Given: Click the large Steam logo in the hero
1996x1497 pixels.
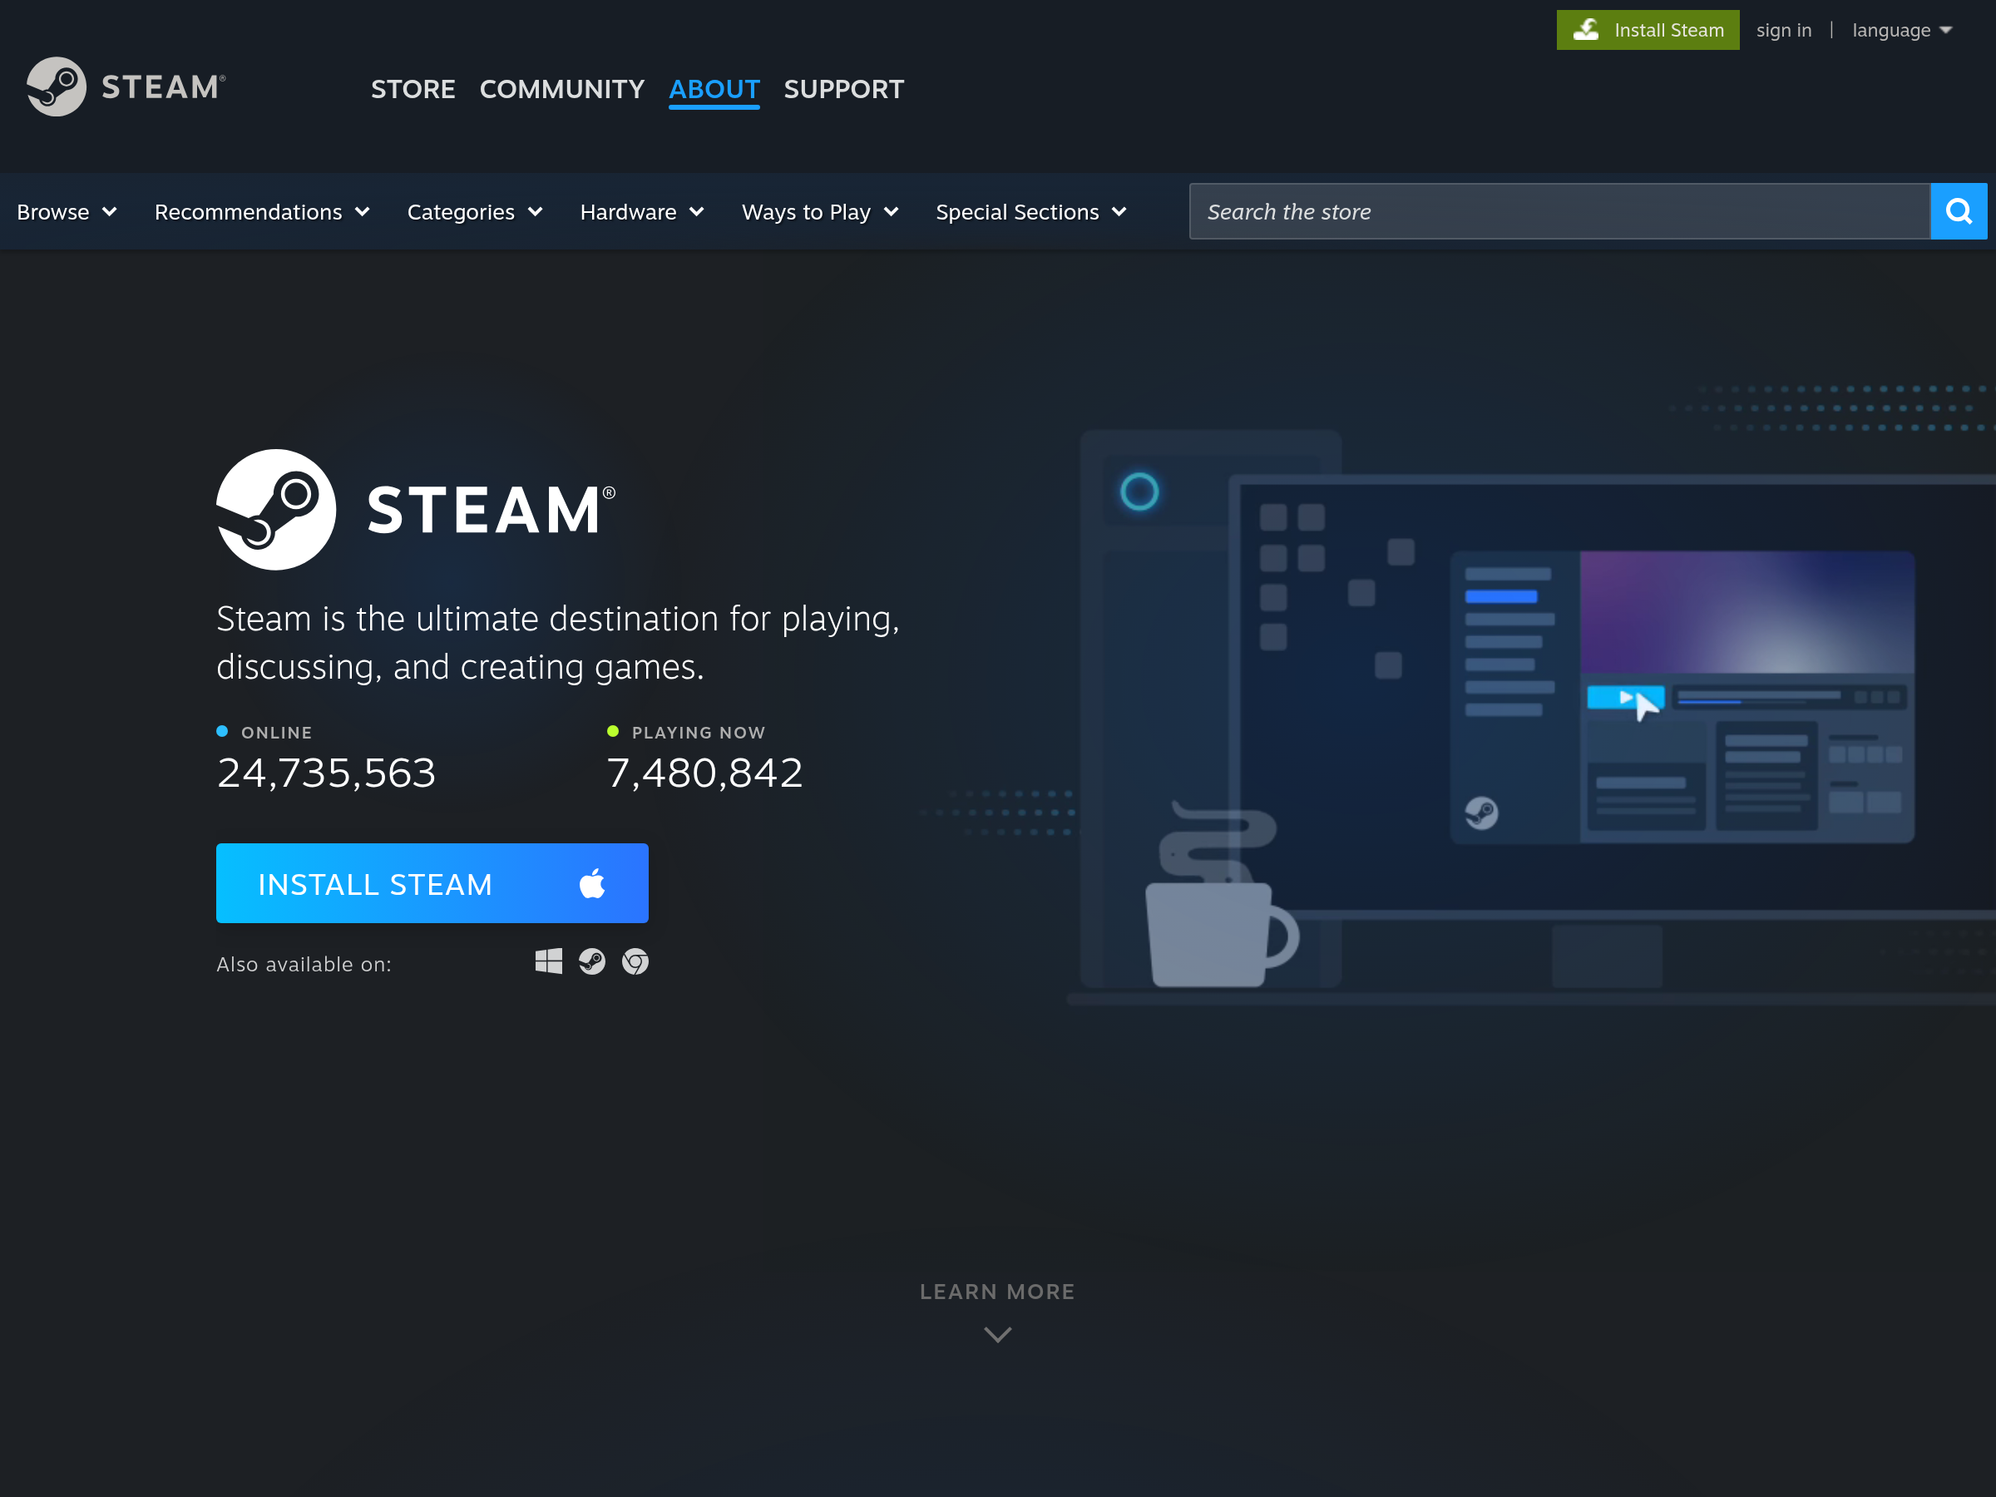Looking at the screenshot, I should coord(416,510).
